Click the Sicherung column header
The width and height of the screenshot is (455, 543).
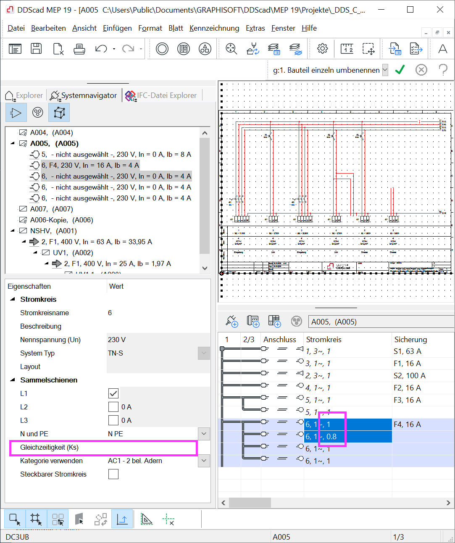410,340
